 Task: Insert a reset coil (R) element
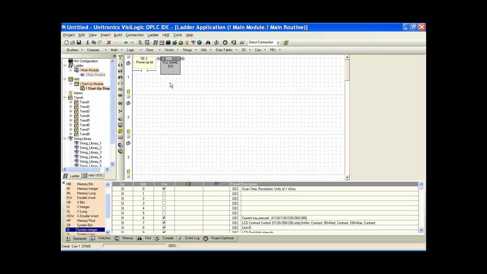click(x=120, y=96)
